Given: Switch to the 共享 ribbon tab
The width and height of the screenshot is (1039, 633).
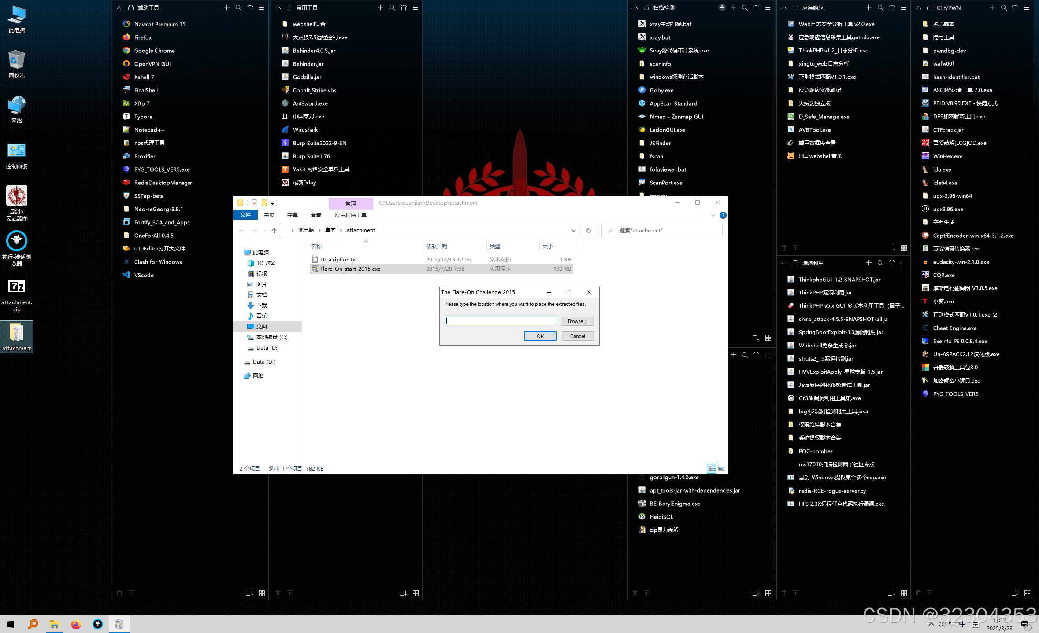Looking at the screenshot, I should coord(292,215).
